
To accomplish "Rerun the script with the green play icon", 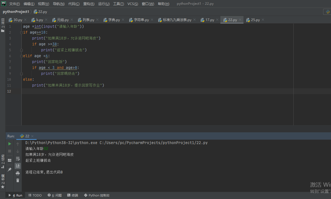I will [x=10, y=144].
